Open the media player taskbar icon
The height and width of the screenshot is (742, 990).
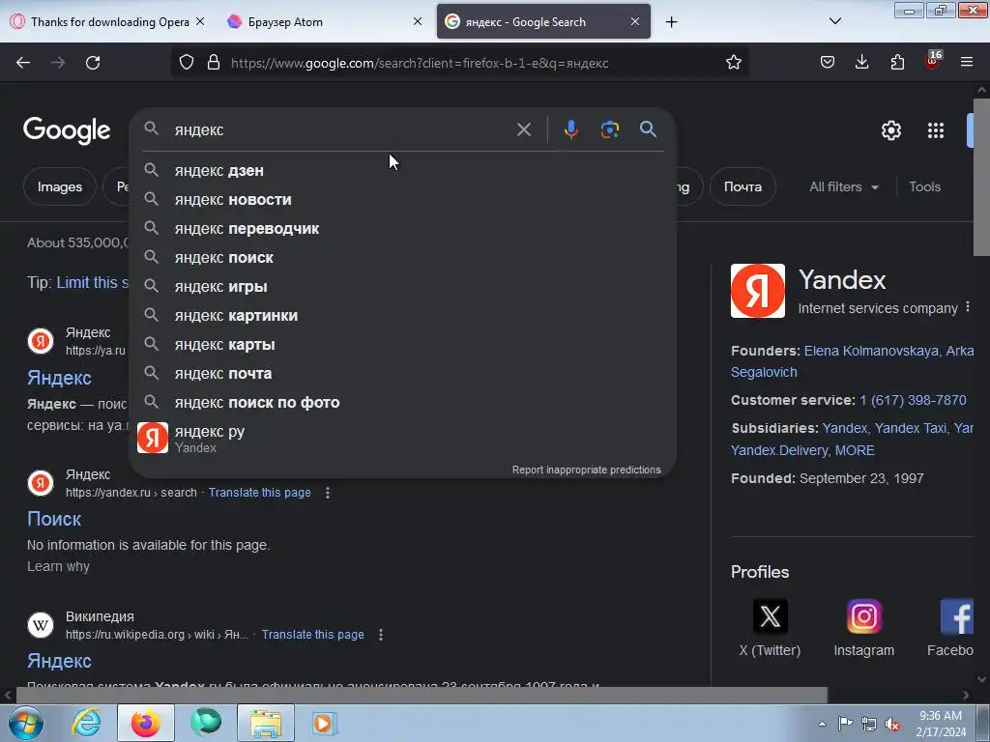click(325, 723)
